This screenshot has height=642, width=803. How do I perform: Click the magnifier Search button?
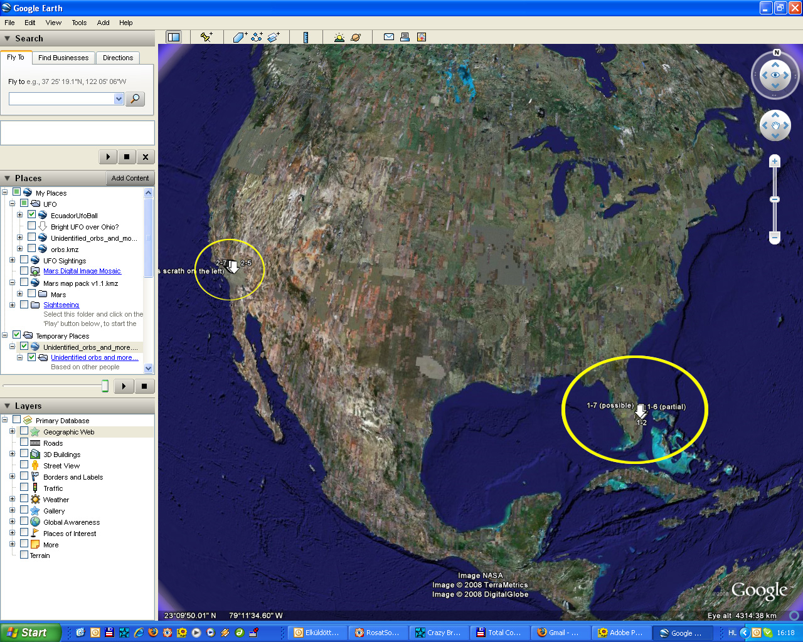[x=135, y=99]
